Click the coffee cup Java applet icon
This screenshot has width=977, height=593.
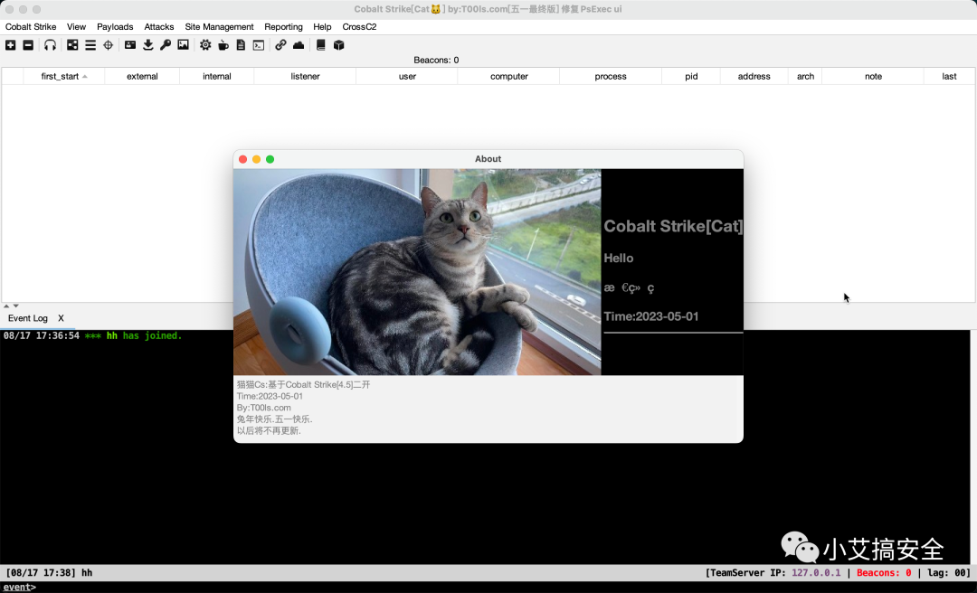[x=223, y=45]
